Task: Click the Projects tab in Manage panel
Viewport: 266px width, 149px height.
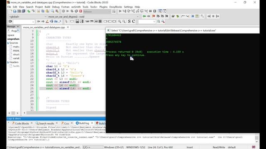Action: pos(14,31)
